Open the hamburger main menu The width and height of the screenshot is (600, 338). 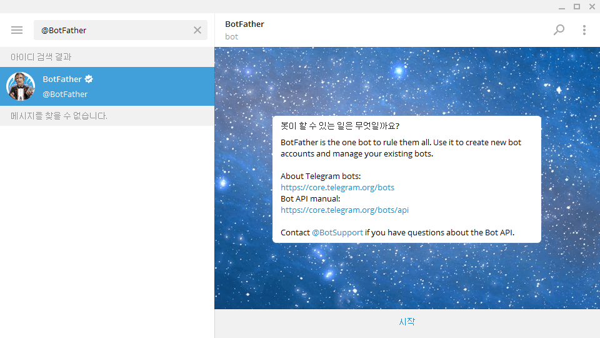coord(17,30)
